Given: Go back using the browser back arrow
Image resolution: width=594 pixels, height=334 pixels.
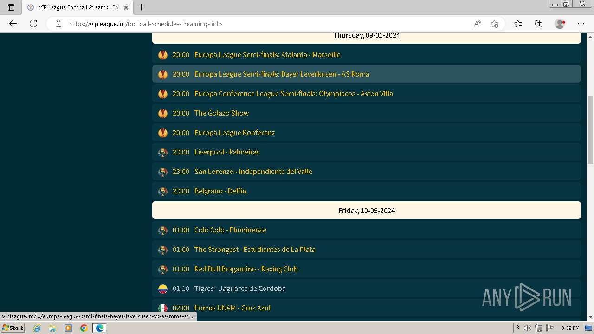Looking at the screenshot, I should tap(13, 24).
